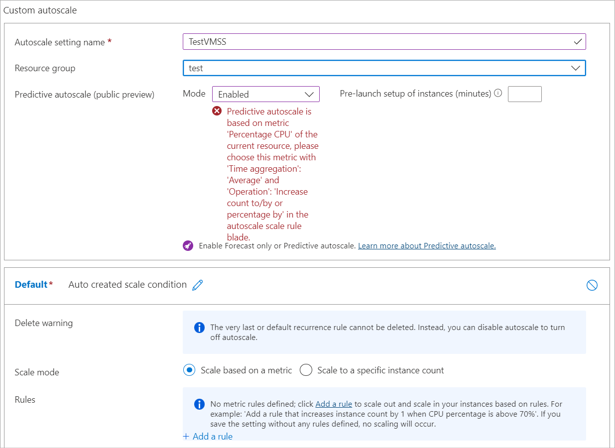
Task: Click the pencil edit icon beside scale condition
Action: (198, 285)
